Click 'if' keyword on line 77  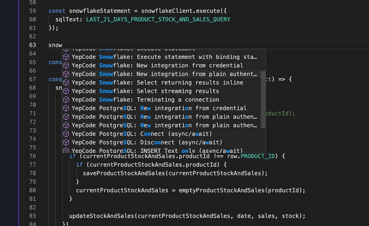coord(79,165)
